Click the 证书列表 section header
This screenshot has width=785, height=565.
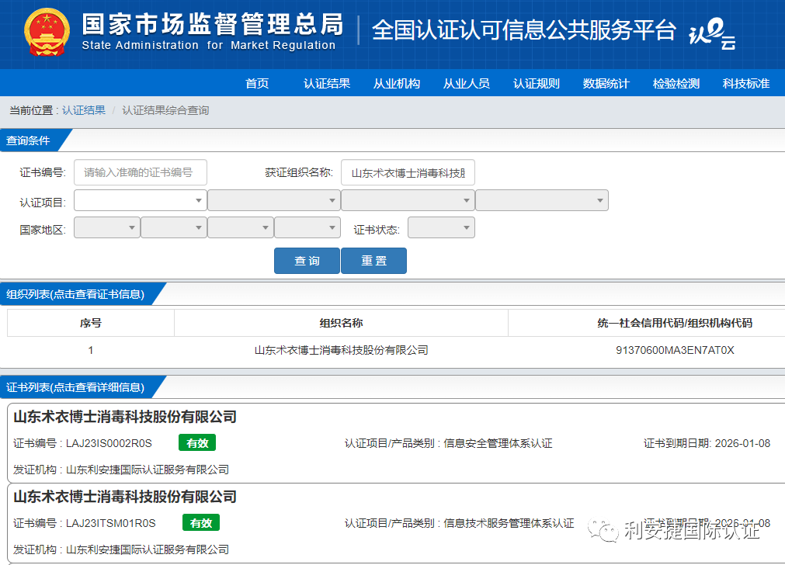75,386
